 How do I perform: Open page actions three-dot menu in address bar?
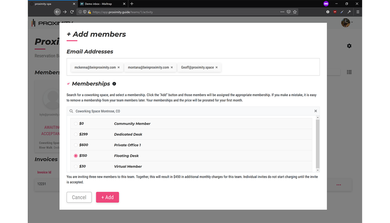tap(282, 12)
